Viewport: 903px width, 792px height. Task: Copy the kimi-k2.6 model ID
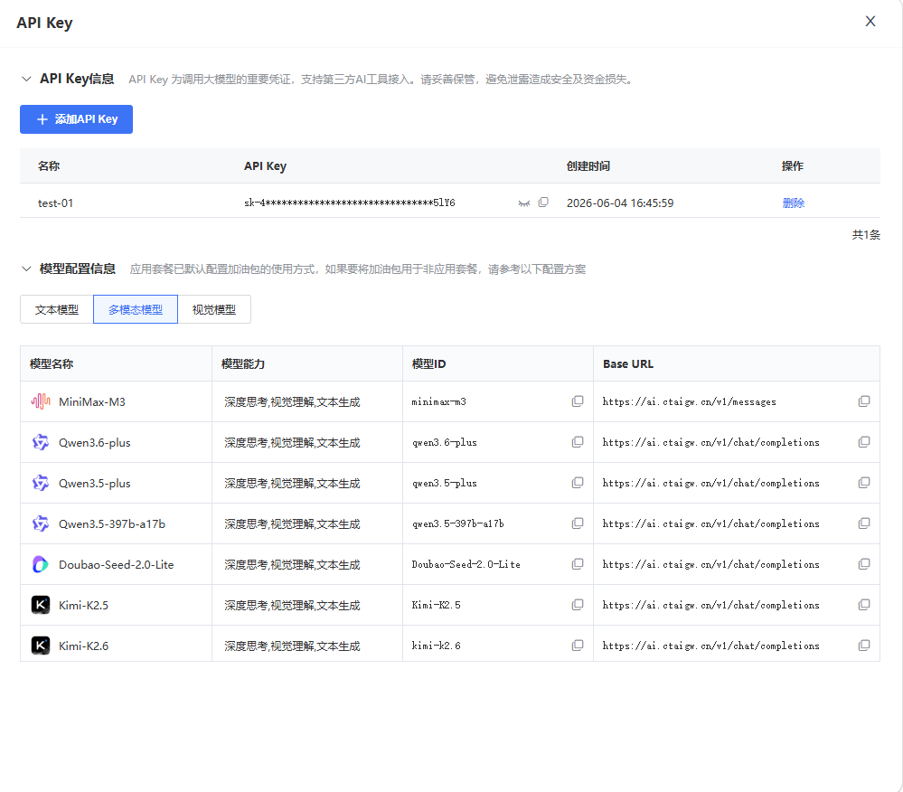pos(578,646)
